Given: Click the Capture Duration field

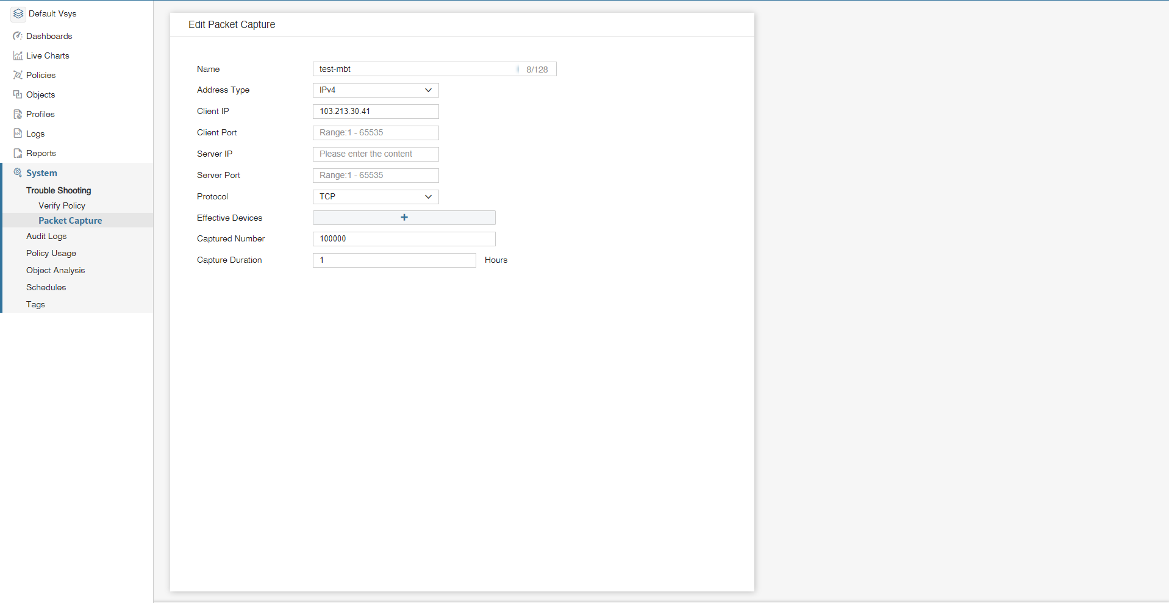Looking at the screenshot, I should (x=394, y=260).
